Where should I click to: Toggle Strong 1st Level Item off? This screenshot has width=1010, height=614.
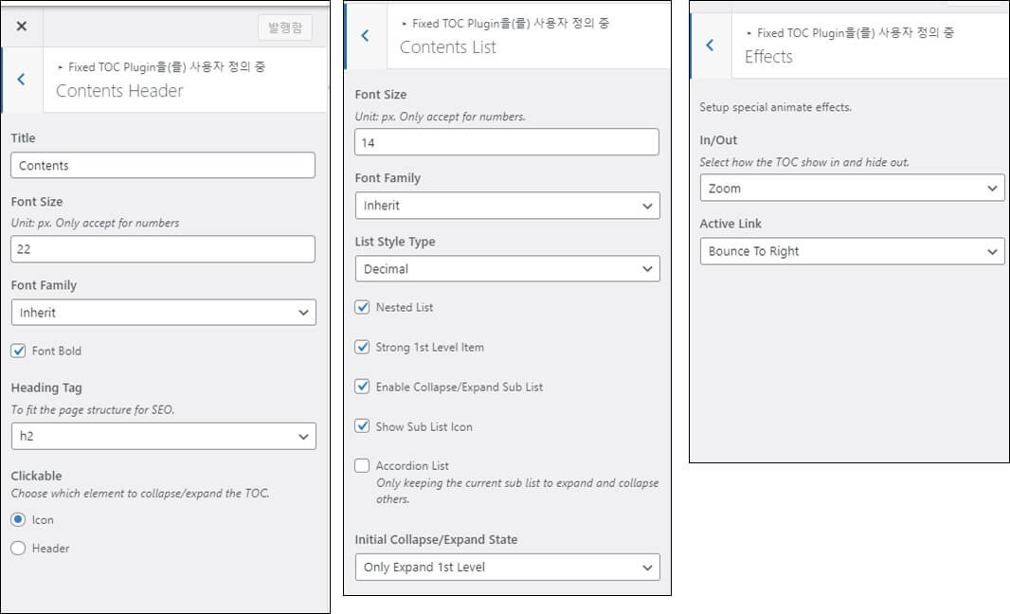click(x=363, y=347)
